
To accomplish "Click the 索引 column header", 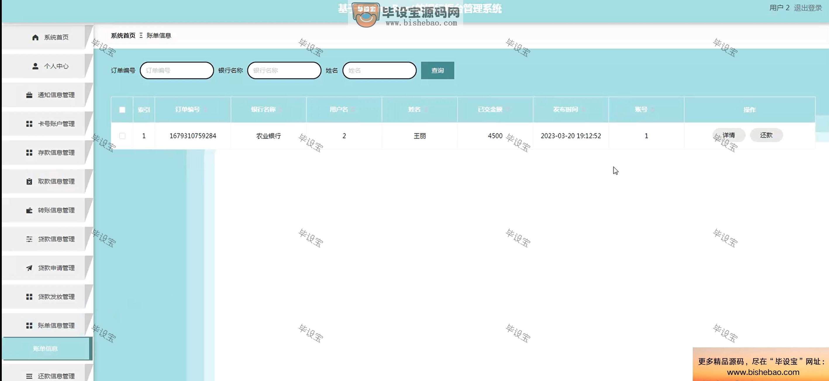I will 144,110.
